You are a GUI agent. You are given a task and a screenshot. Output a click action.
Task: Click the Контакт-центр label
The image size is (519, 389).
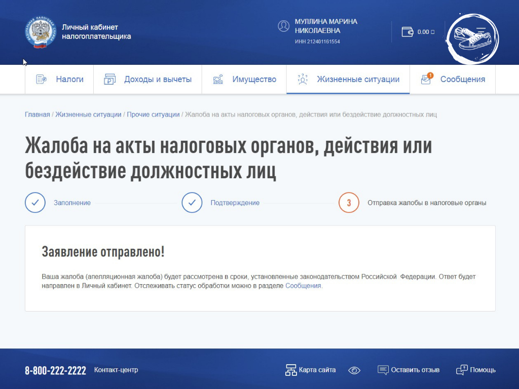[x=116, y=370]
